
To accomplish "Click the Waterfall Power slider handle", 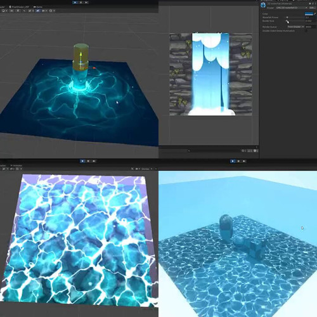I will 287,17.
